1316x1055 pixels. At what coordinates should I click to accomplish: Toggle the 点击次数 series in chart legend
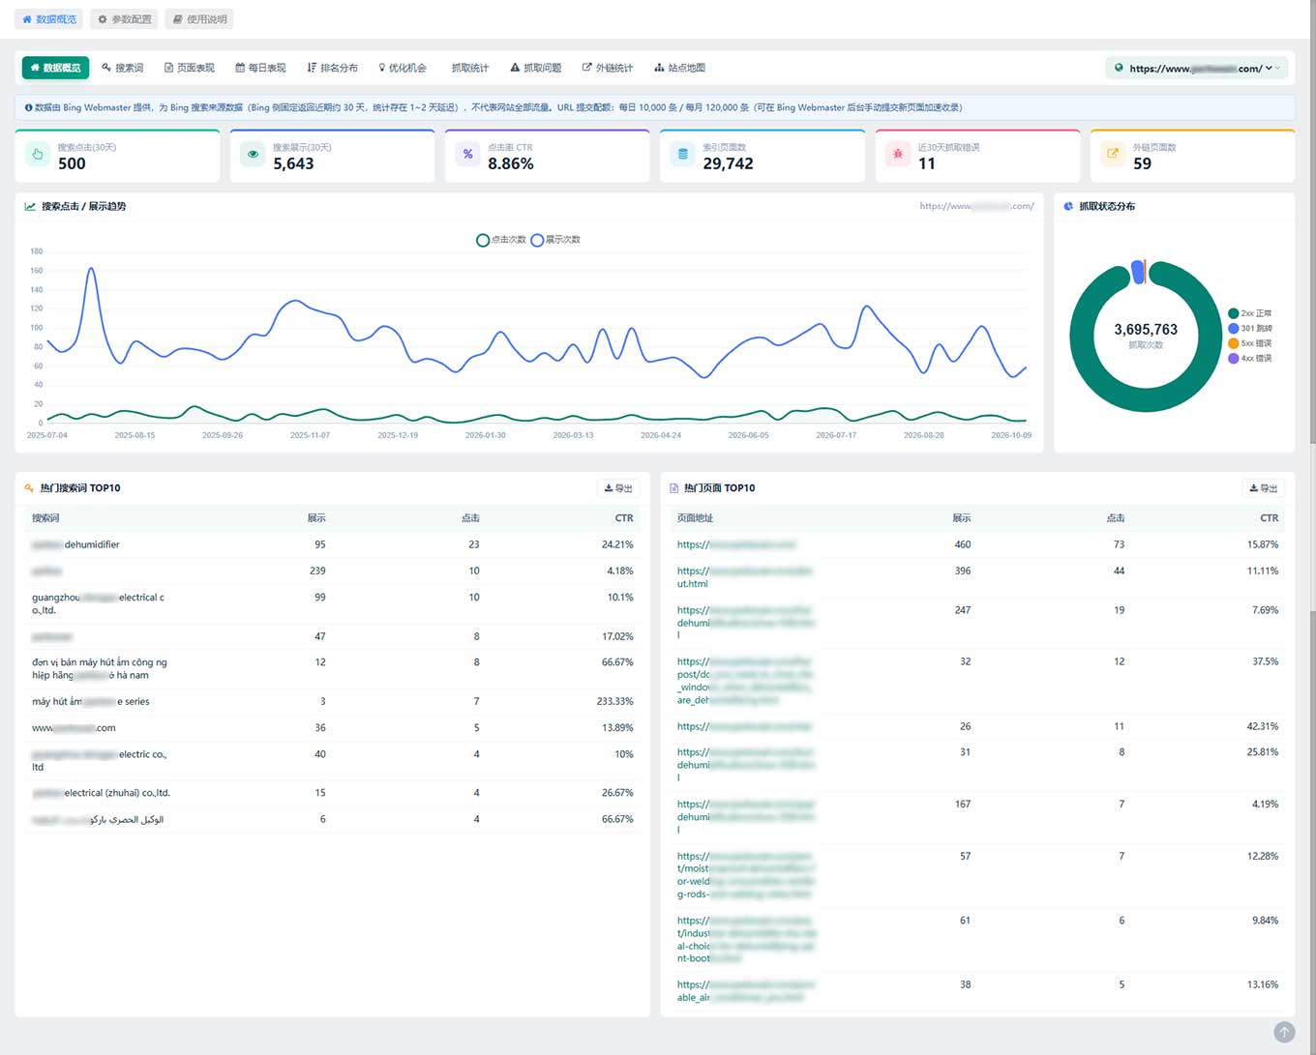[501, 240]
